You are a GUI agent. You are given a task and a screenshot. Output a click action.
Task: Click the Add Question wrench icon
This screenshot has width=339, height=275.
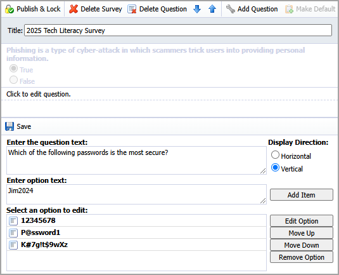[231, 9]
